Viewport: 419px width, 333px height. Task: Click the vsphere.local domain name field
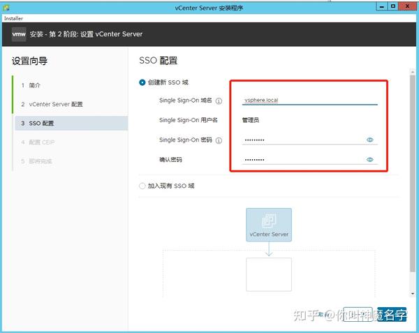[309, 100]
